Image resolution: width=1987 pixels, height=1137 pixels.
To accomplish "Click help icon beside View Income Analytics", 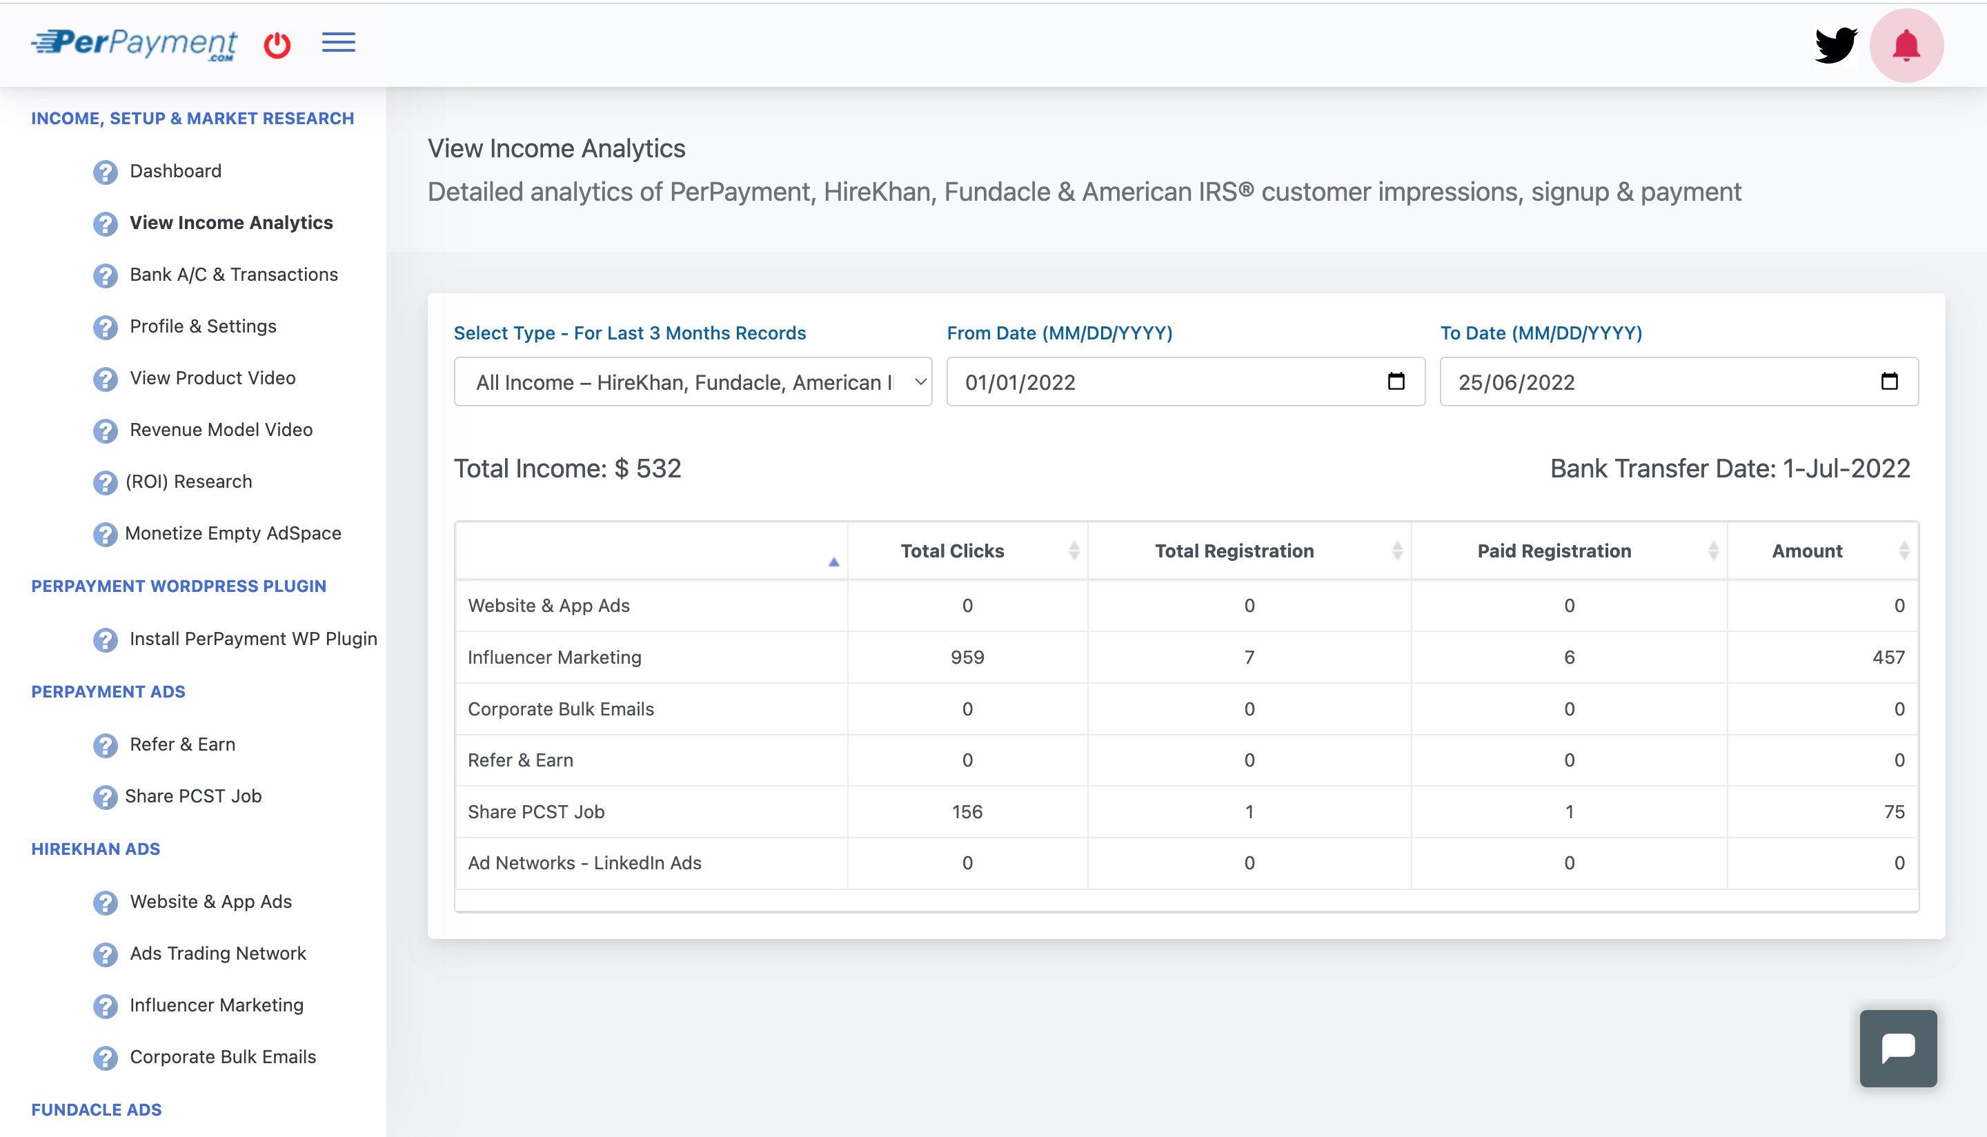I will [106, 224].
